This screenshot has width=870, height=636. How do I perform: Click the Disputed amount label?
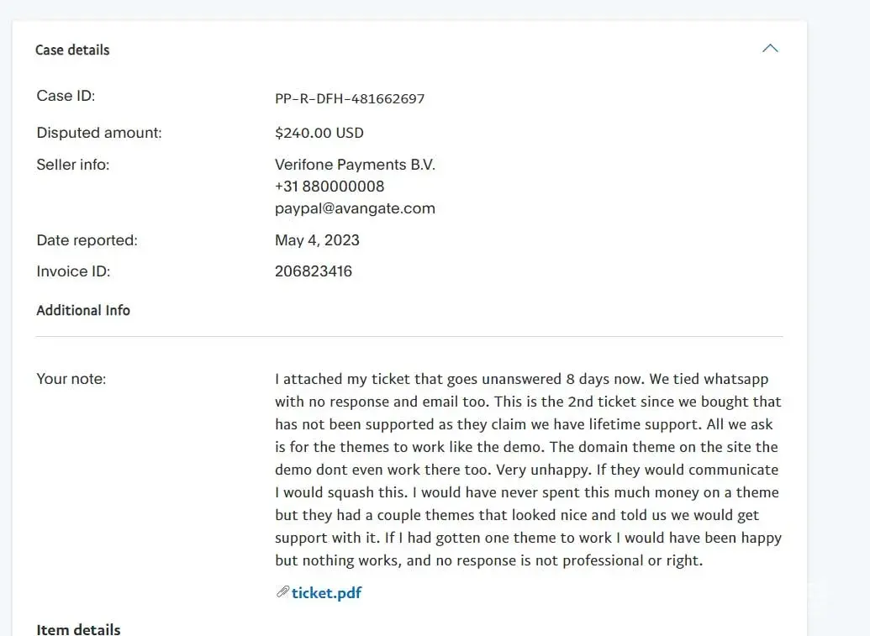[99, 133]
